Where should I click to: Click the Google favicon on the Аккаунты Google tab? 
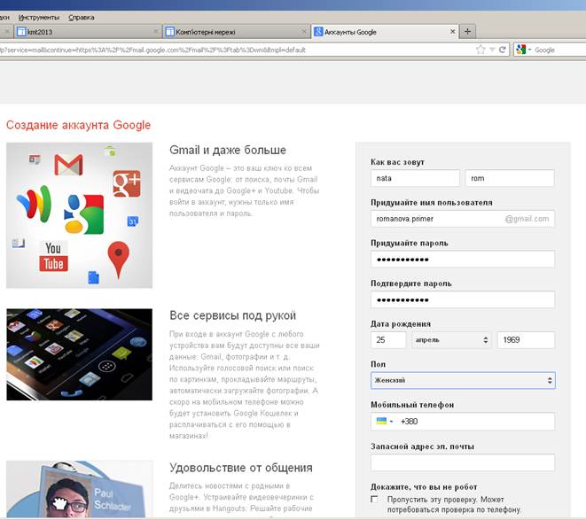click(318, 32)
